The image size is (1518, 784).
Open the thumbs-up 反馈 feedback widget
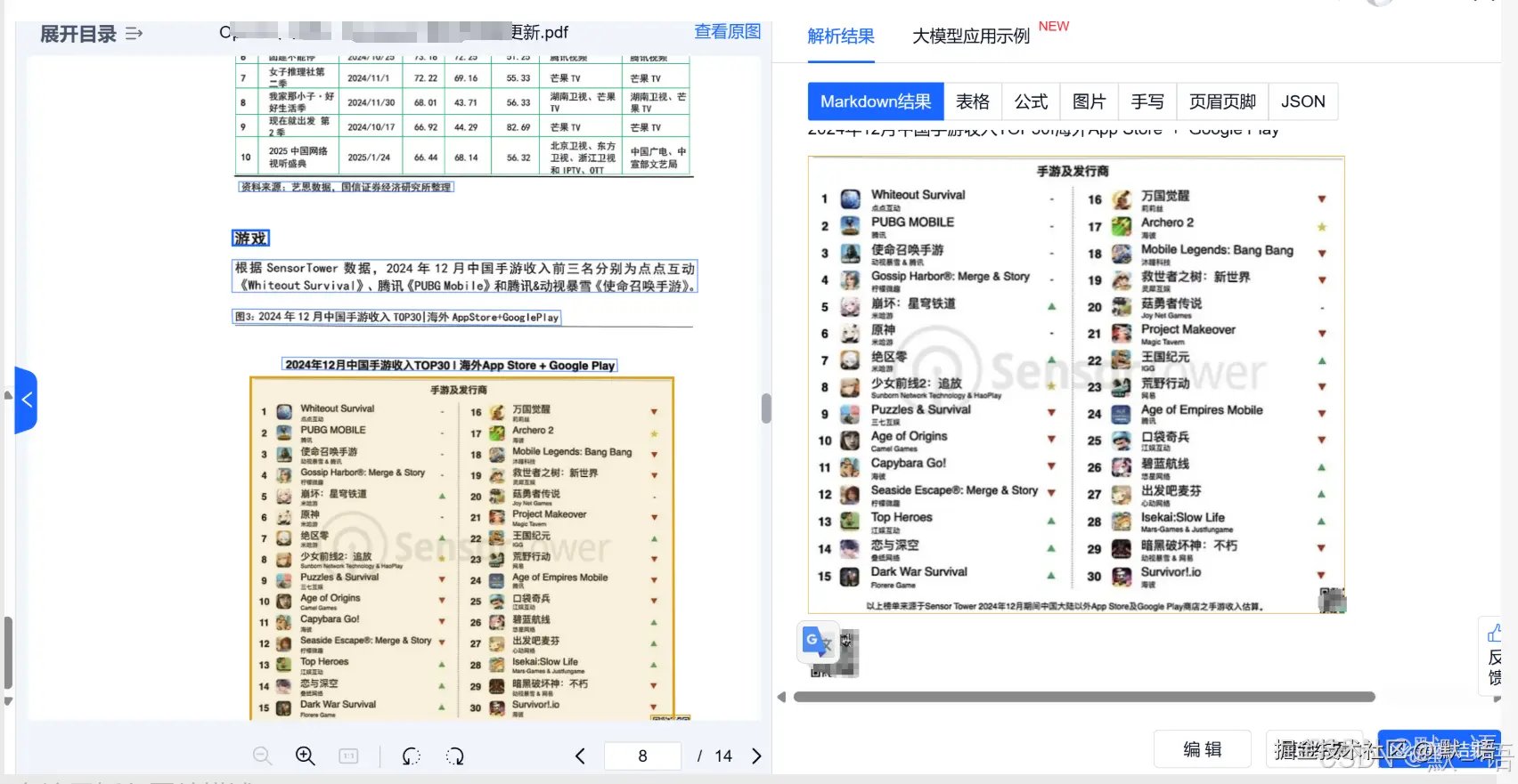pyautogui.click(x=1494, y=655)
